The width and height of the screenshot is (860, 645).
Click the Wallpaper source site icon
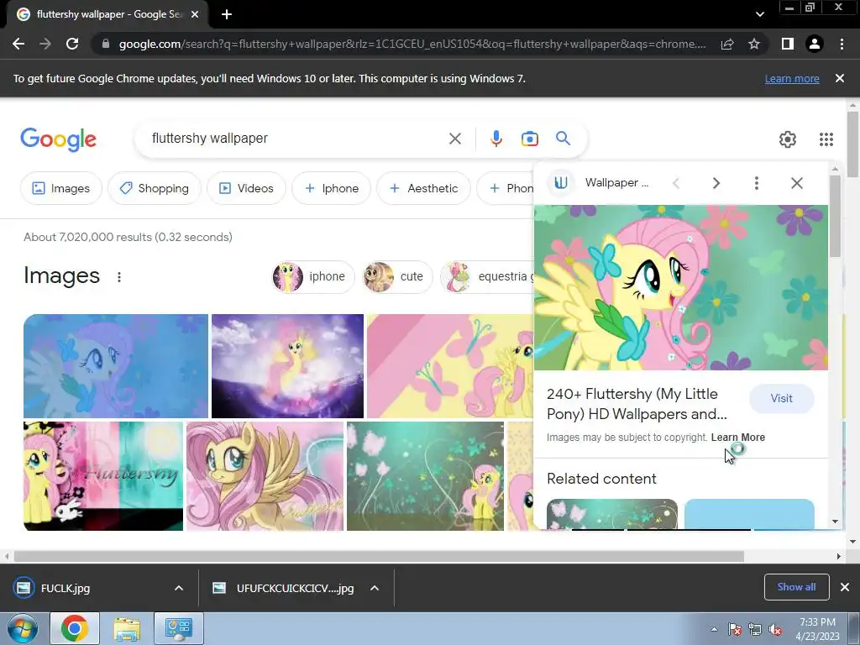pyautogui.click(x=560, y=182)
